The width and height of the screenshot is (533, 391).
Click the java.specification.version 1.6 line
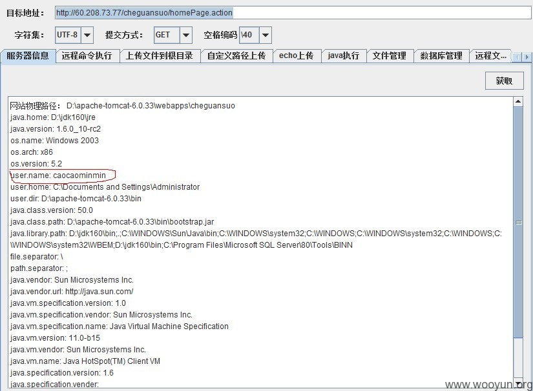tap(62, 373)
